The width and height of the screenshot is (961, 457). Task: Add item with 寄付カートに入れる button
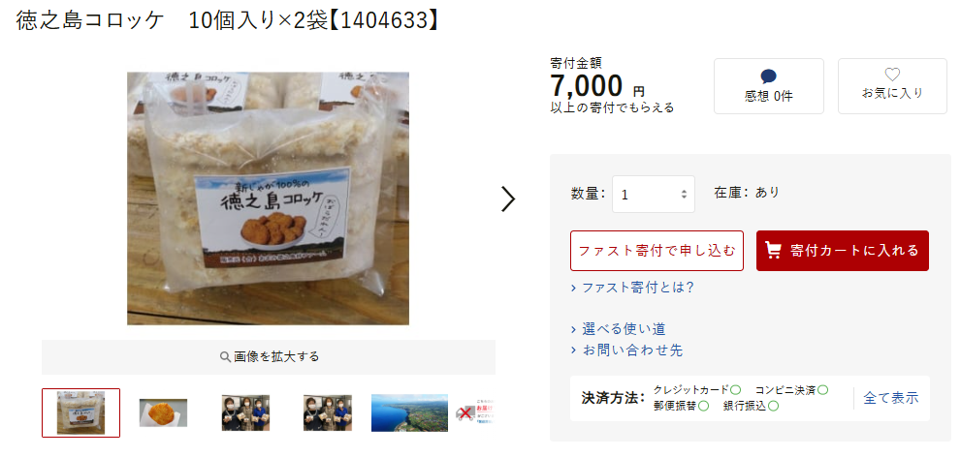pos(842,250)
